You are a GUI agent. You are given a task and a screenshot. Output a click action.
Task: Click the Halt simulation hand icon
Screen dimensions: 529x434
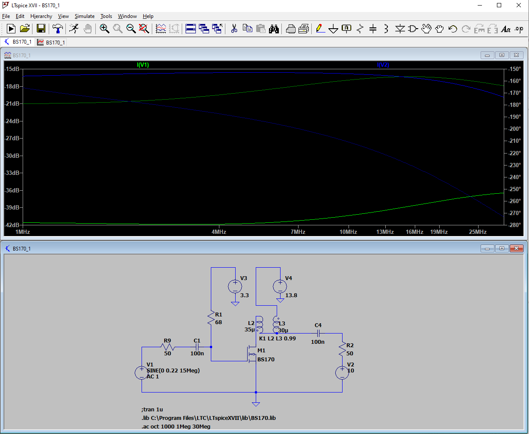pyautogui.click(x=88, y=29)
